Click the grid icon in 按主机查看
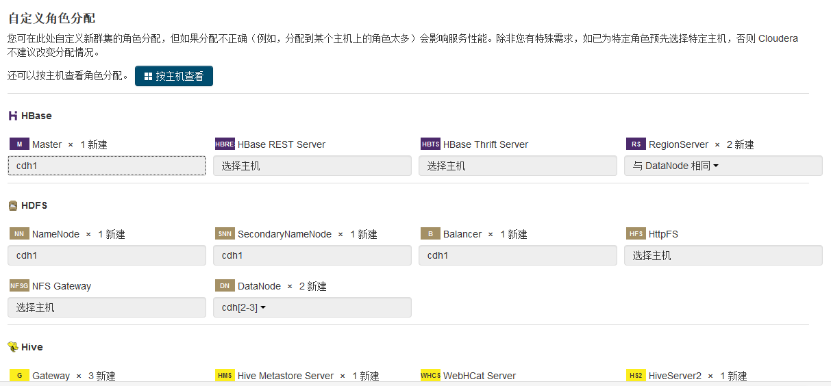The width and height of the screenshot is (831, 386). point(148,77)
